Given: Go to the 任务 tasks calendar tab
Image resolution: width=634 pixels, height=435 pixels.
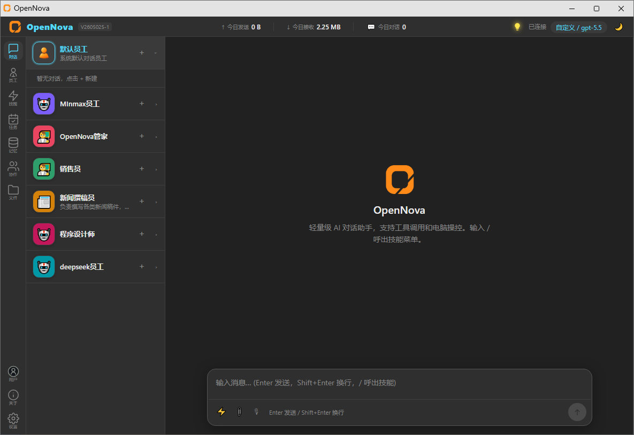Looking at the screenshot, I should click(x=13, y=122).
